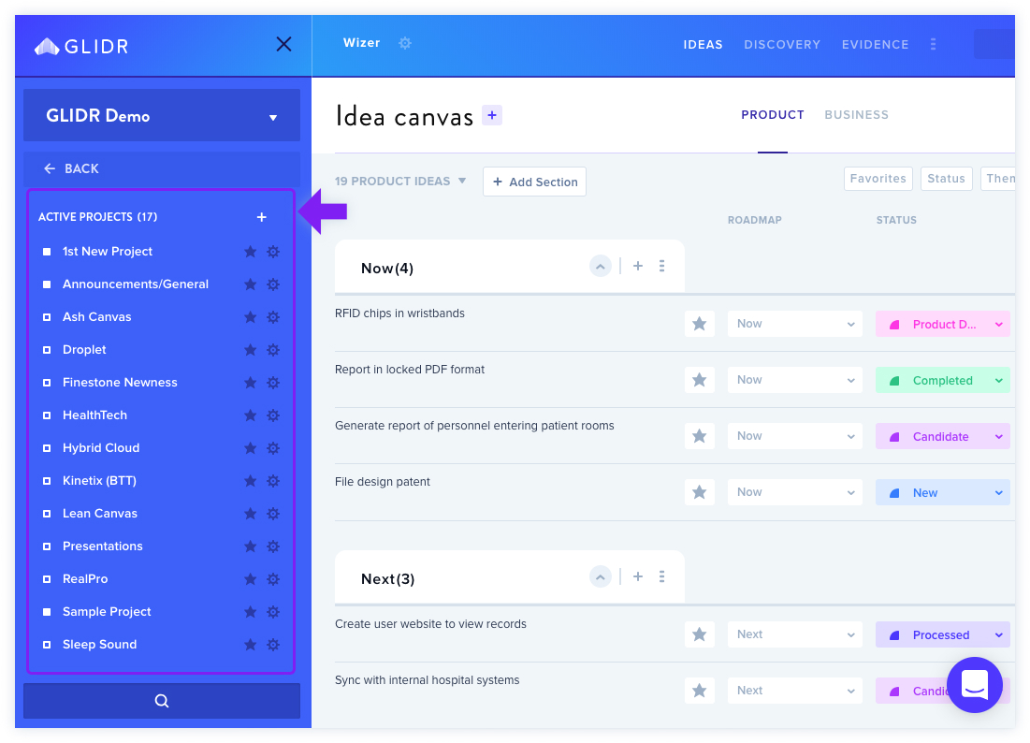Switch to the EVIDENCE tab
1030x743 pixels.
coord(875,45)
